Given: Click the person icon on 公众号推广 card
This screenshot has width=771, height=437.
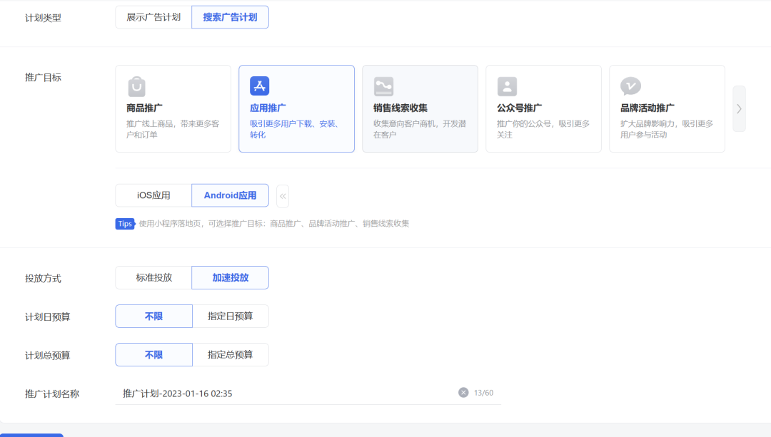Looking at the screenshot, I should (507, 86).
